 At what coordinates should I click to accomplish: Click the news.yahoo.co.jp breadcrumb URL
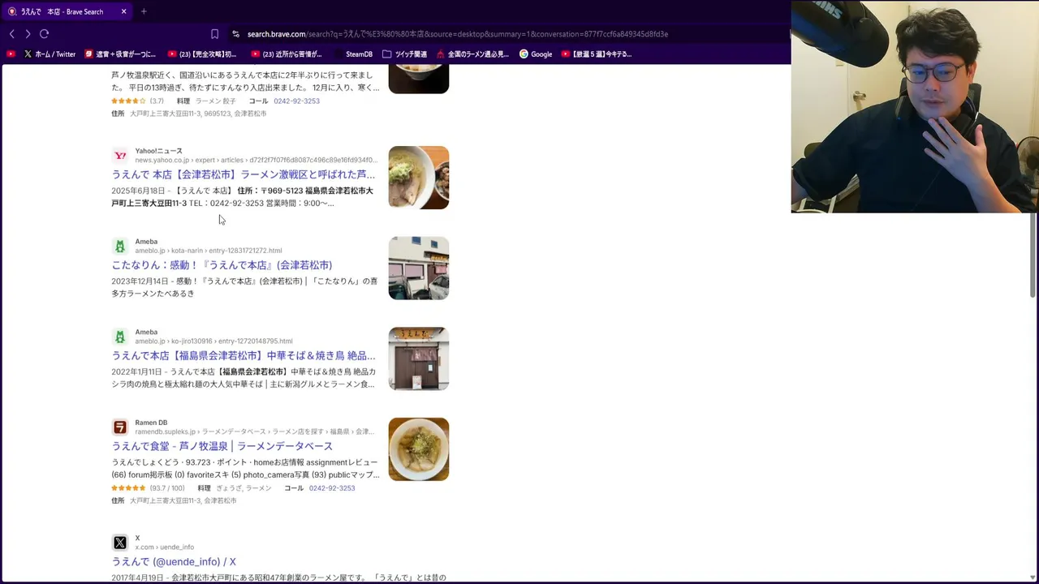tap(256, 160)
